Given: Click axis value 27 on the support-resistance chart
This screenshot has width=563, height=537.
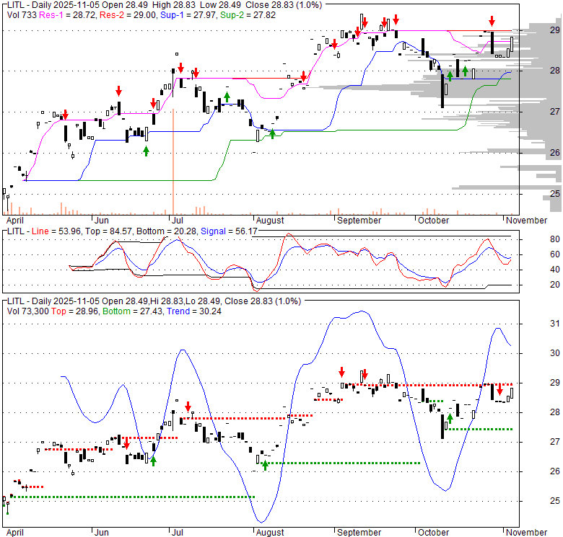Looking at the screenshot, I should pyautogui.click(x=555, y=112).
